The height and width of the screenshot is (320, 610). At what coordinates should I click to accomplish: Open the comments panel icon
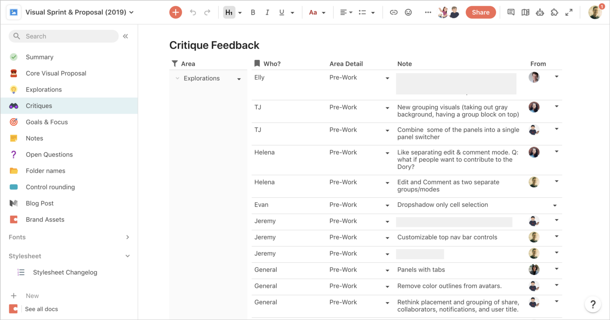511,13
